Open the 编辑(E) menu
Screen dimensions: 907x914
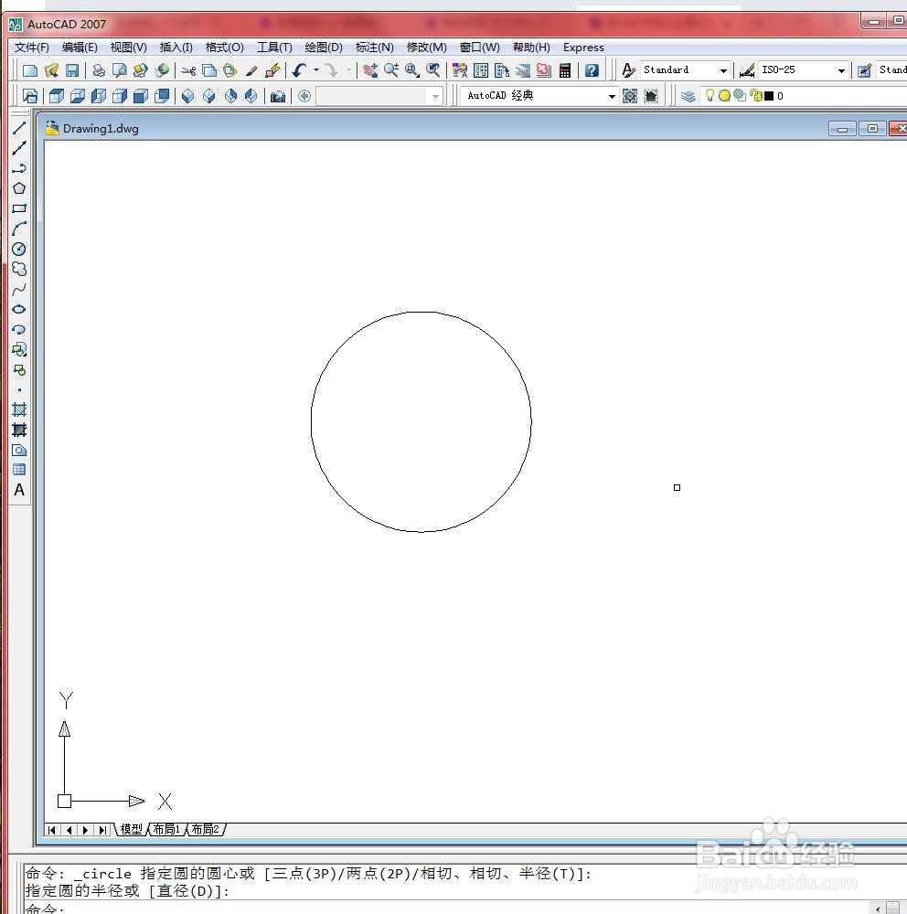[80, 48]
